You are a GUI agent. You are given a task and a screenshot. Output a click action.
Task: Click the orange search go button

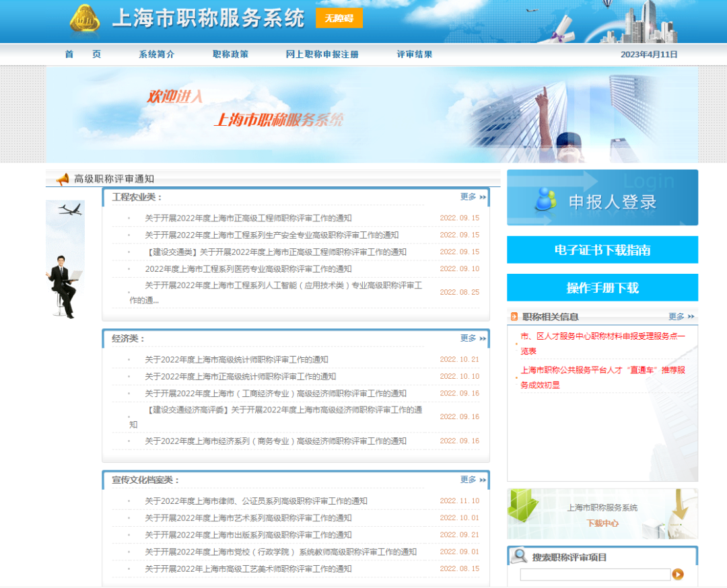pos(678,574)
